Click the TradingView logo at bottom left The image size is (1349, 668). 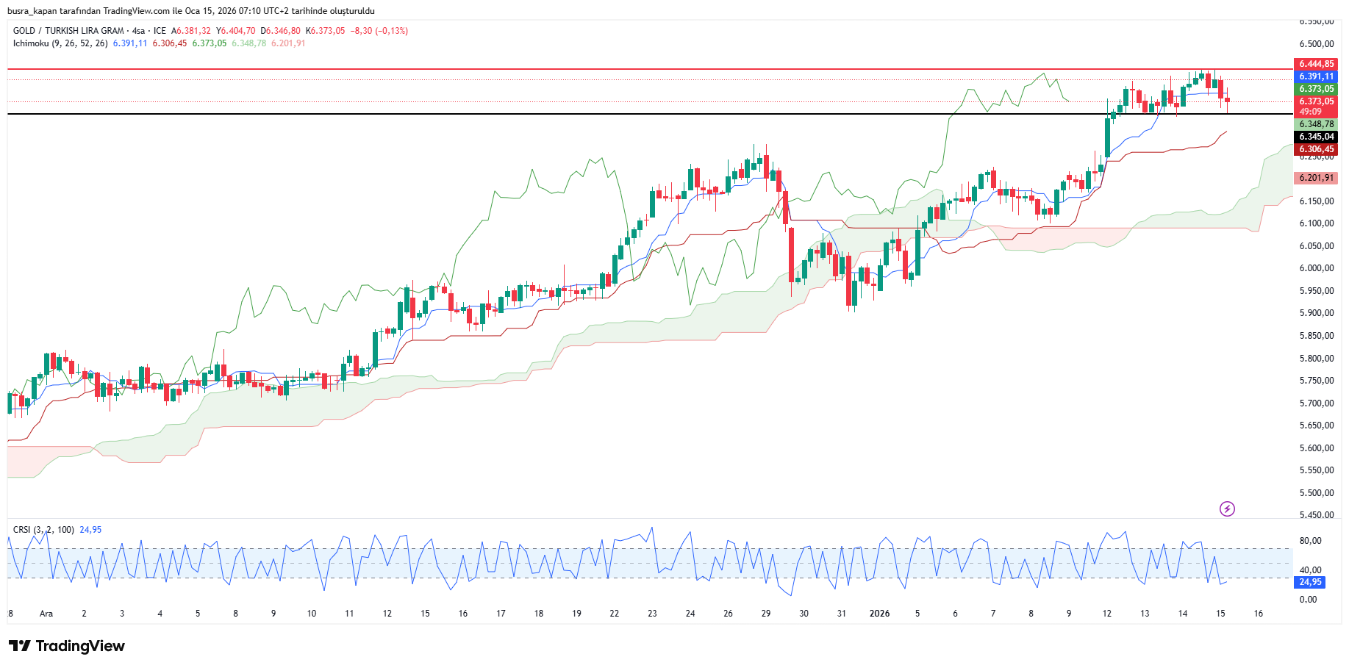67,646
